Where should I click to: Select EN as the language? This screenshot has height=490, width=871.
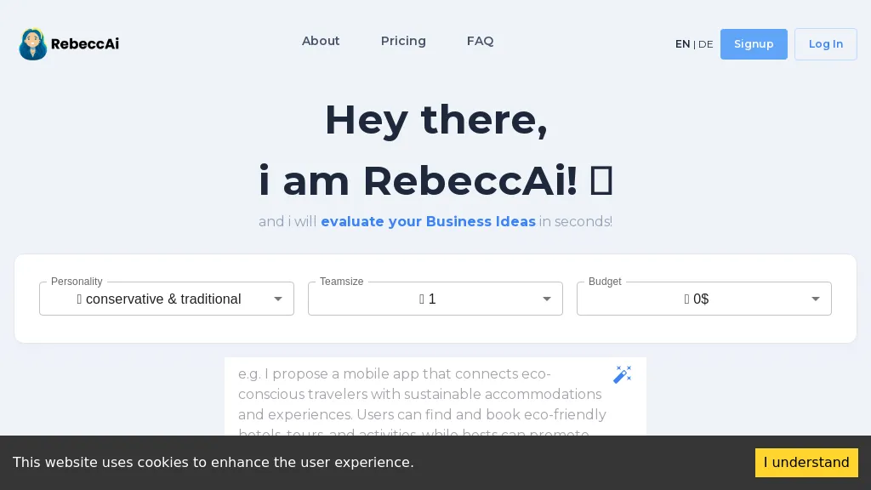[x=682, y=43]
